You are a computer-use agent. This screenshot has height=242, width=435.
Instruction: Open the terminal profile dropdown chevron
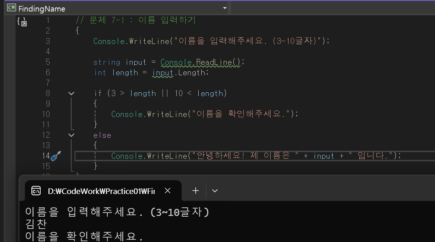[215, 191]
